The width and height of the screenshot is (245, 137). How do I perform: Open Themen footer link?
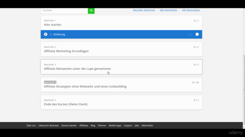tap(102, 126)
